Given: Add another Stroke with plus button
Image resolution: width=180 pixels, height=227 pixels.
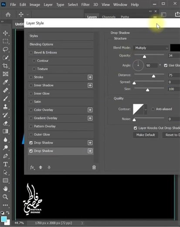Looking at the screenshot, I should (90, 77).
